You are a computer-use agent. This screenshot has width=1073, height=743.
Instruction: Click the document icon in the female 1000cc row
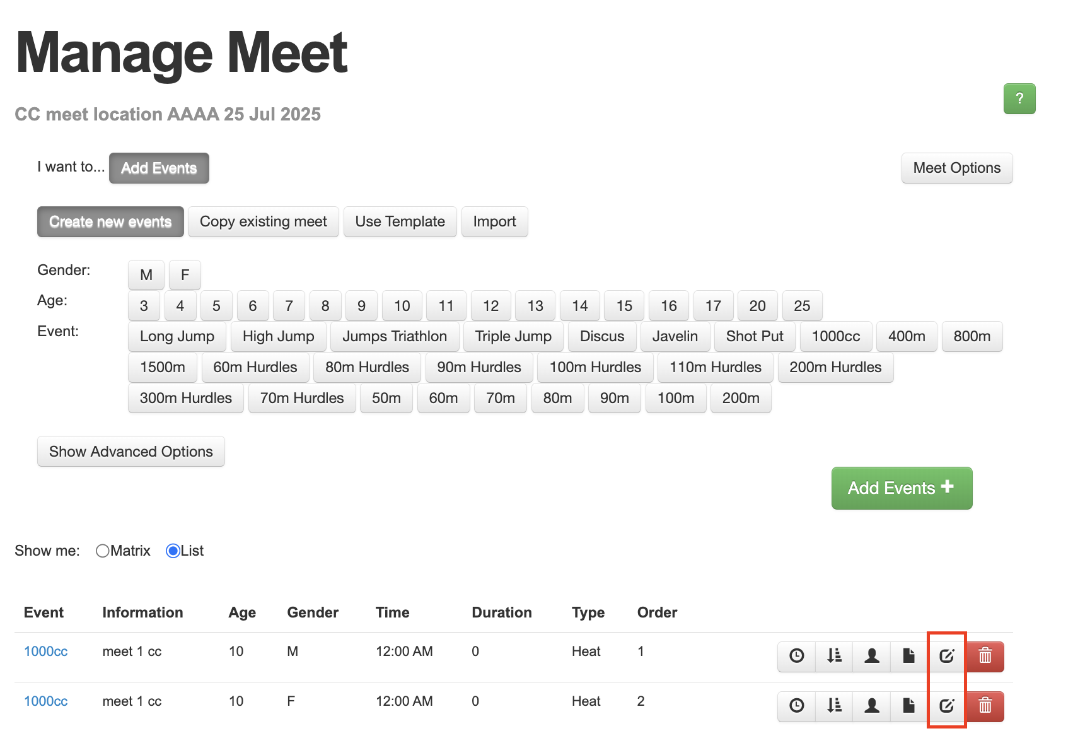point(909,706)
